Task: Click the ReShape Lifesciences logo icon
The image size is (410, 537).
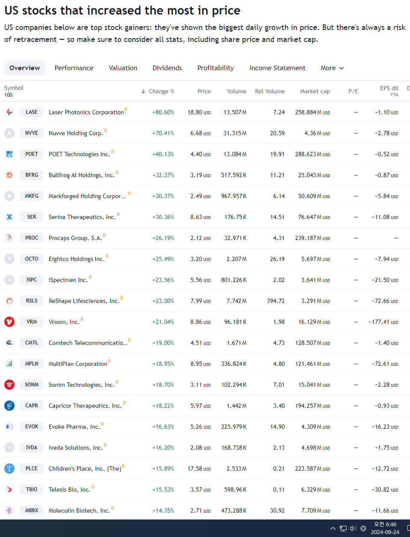Action: click(9, 301)
